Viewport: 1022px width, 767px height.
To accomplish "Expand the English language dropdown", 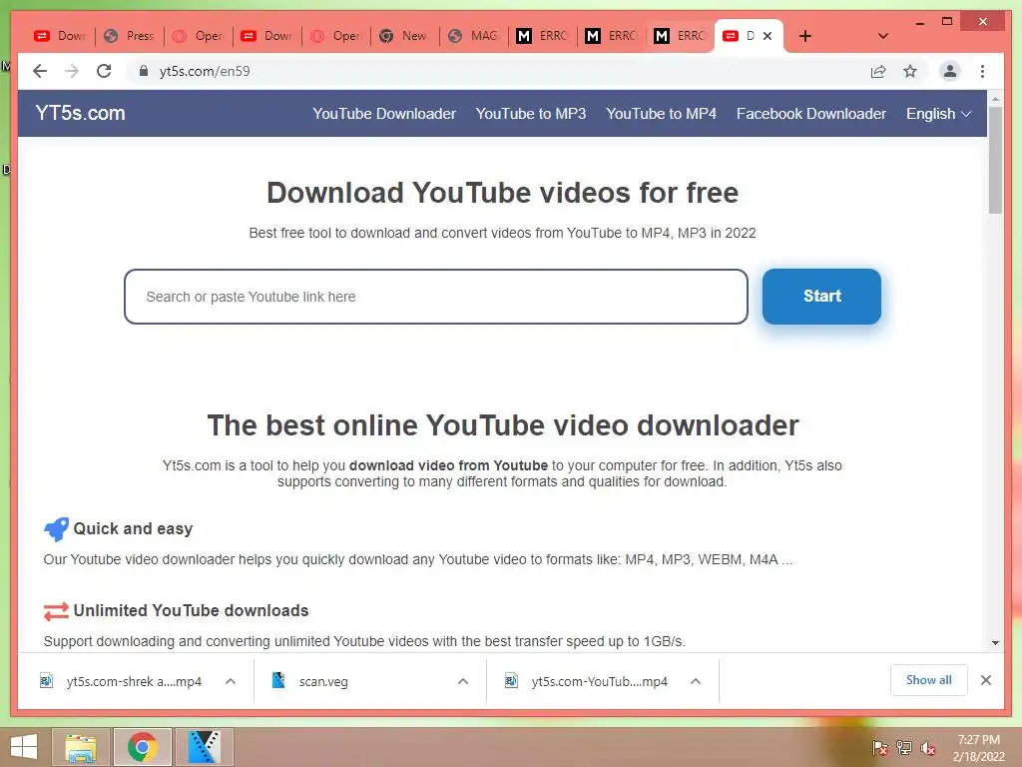I will [938, 114].
